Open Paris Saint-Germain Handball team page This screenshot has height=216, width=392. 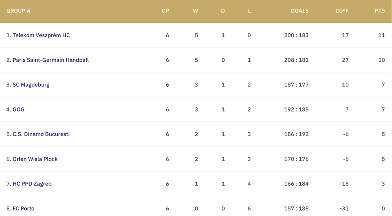[x=51, y=60]
